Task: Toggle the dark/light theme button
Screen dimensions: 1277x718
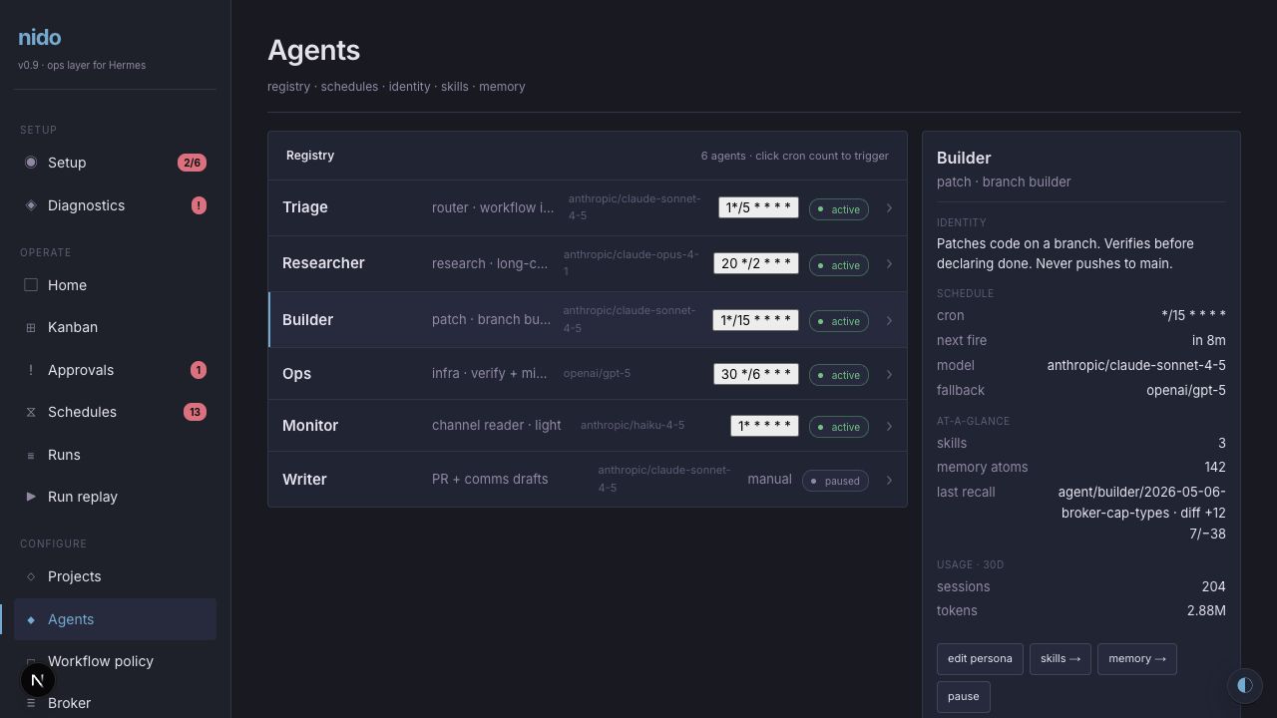Action: [1244, 686]
